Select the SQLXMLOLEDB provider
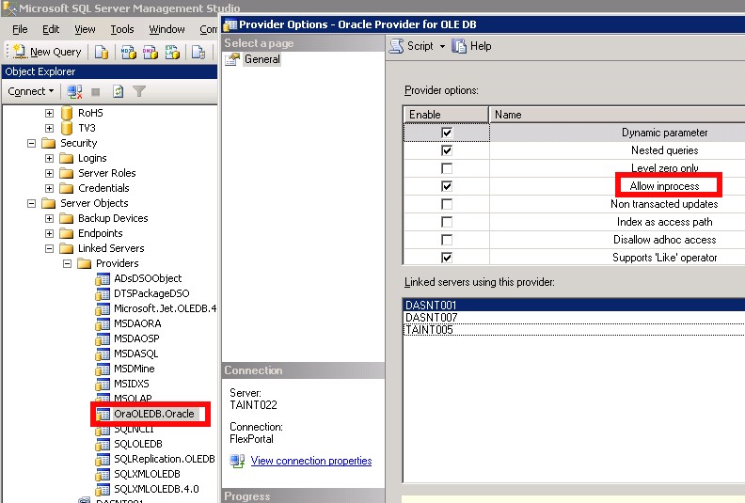The height and width of the screenshot is (503, 745). [148, 474]
